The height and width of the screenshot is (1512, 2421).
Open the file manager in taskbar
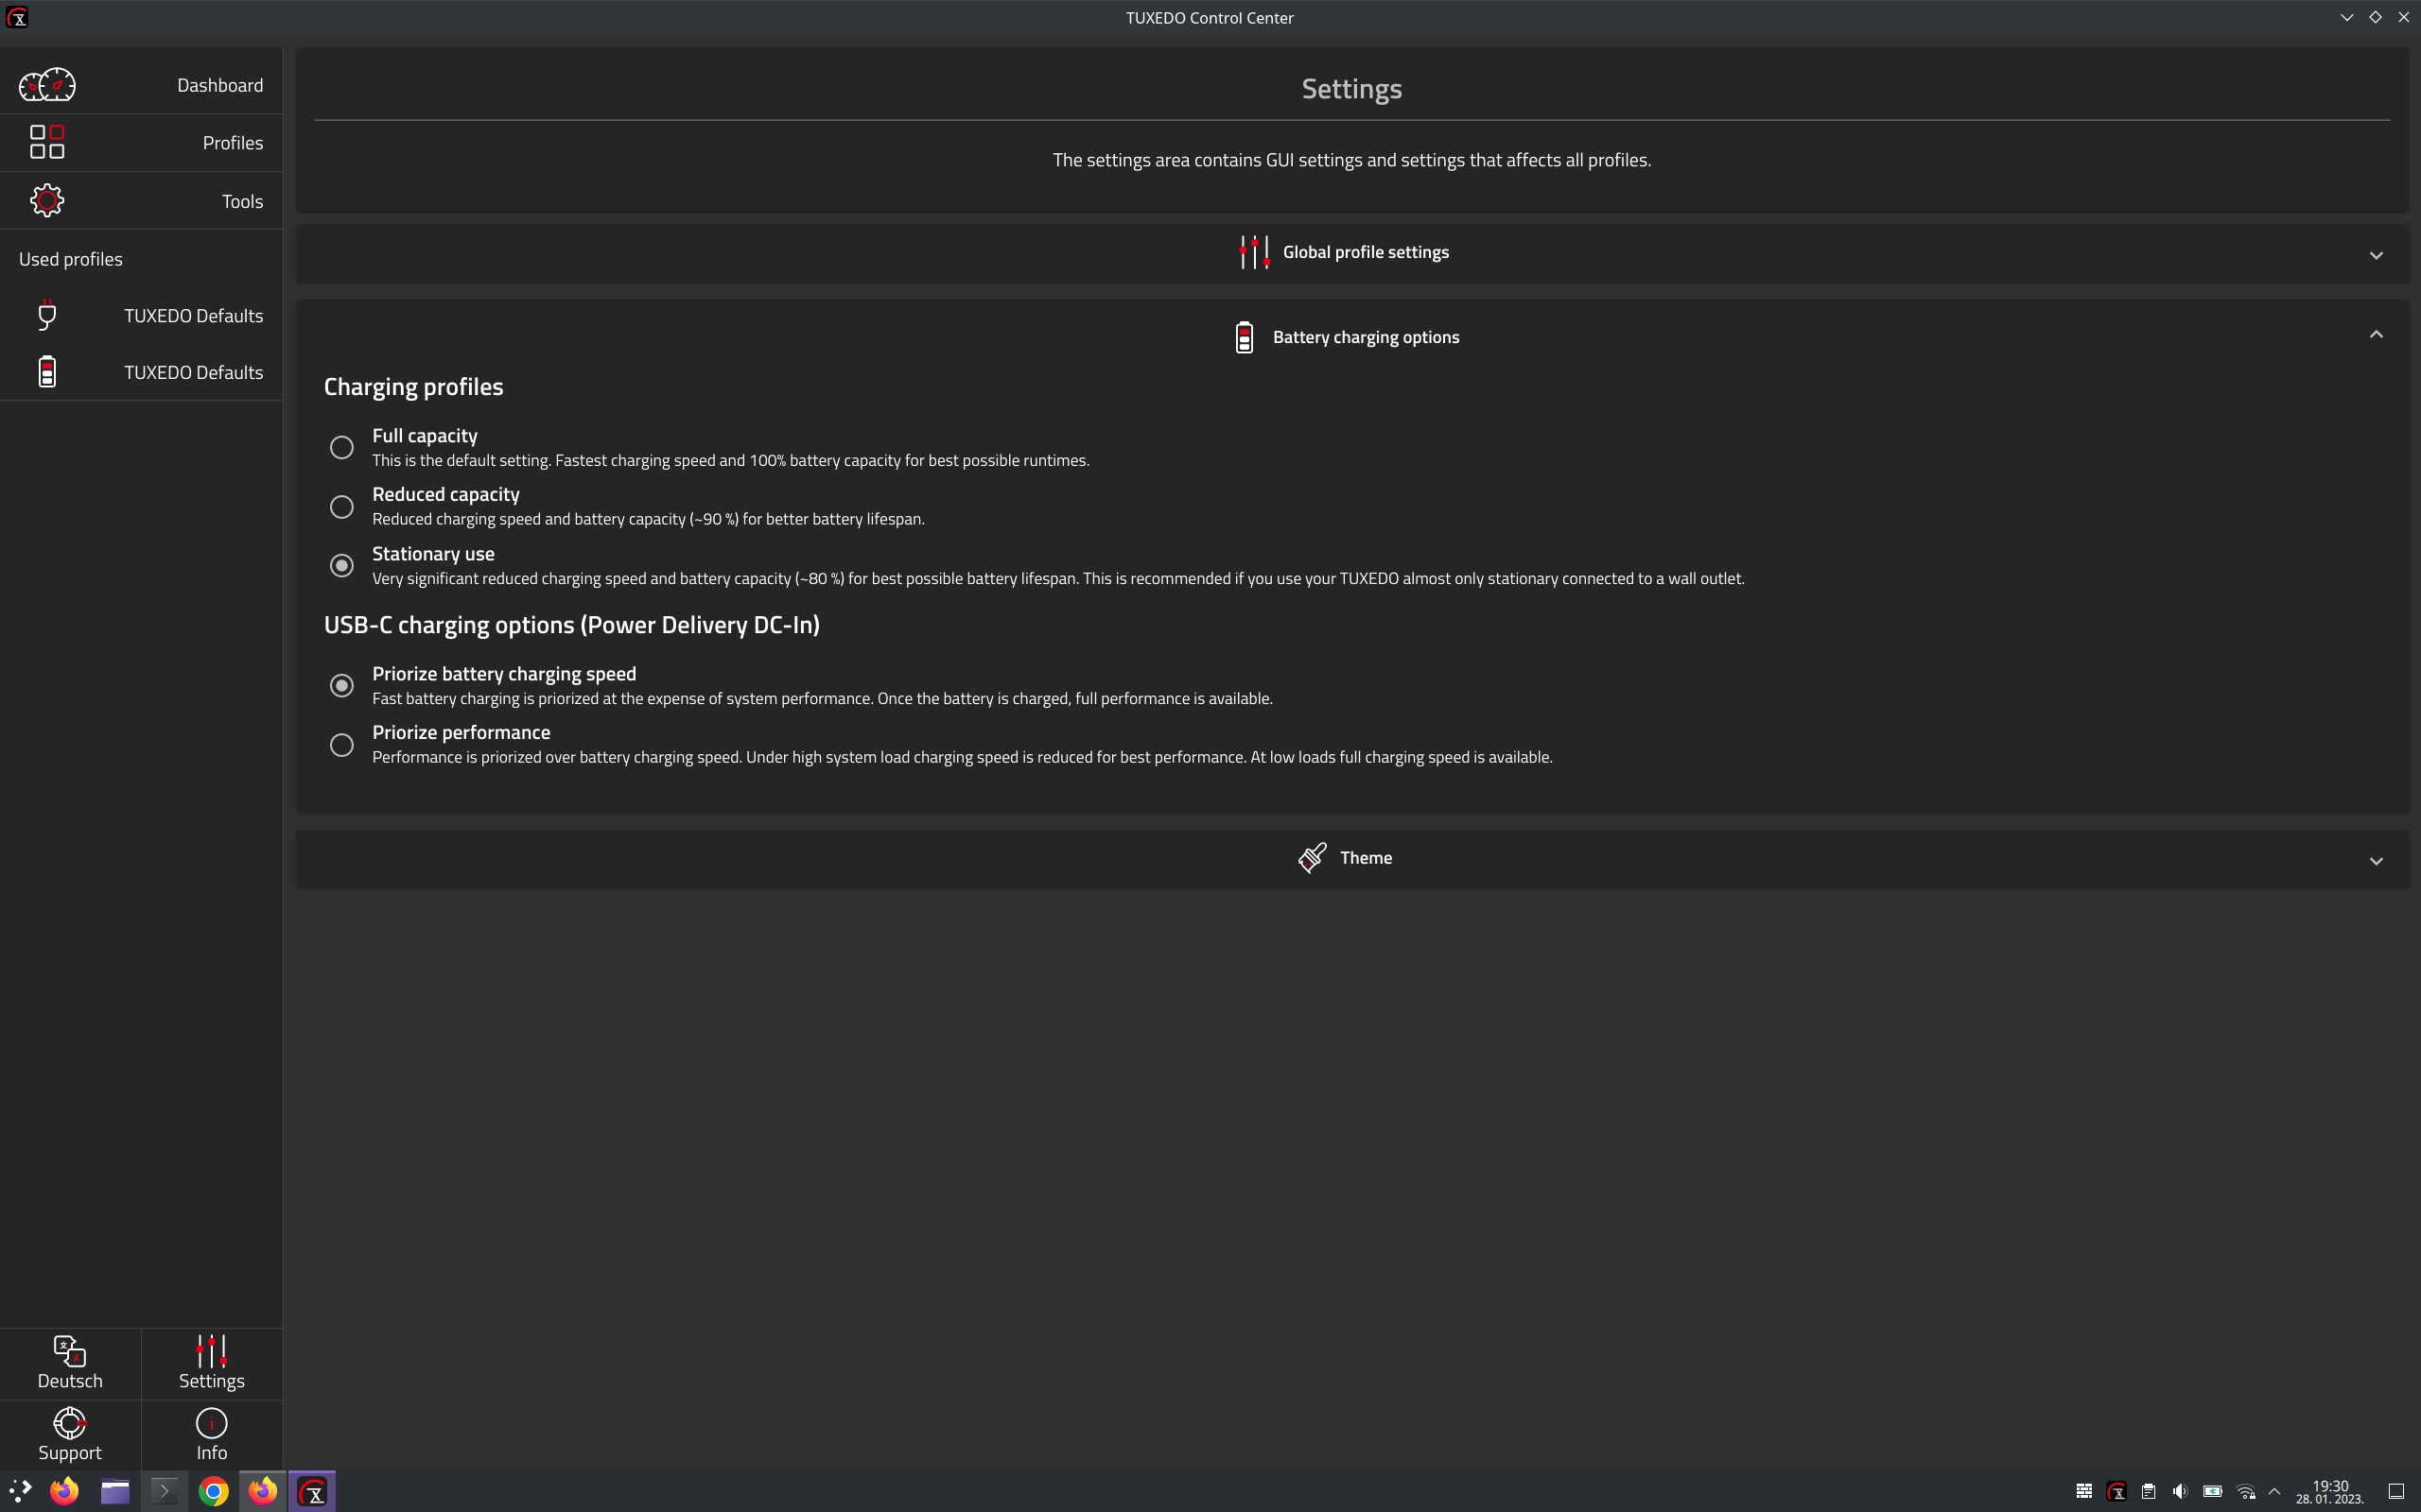(115, 1491)
